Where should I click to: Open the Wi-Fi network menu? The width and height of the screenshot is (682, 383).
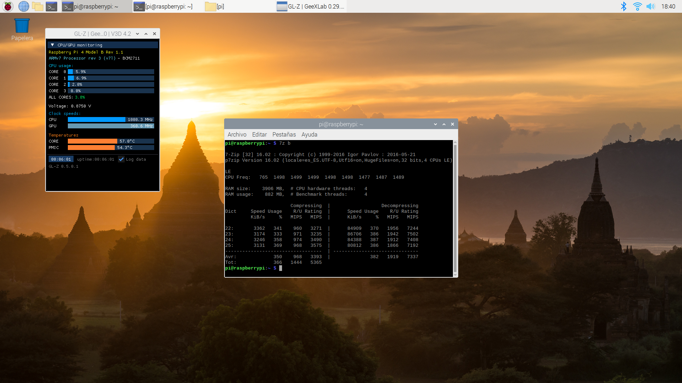coord(637,6)
